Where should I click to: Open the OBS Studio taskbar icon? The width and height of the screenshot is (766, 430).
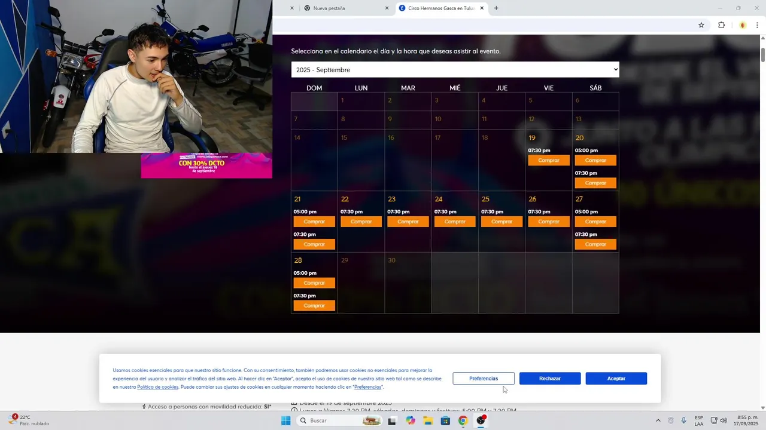point(481,420)
